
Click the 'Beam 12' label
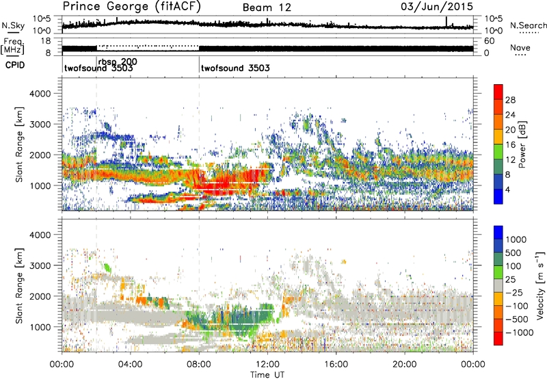(x=267, y=8)
